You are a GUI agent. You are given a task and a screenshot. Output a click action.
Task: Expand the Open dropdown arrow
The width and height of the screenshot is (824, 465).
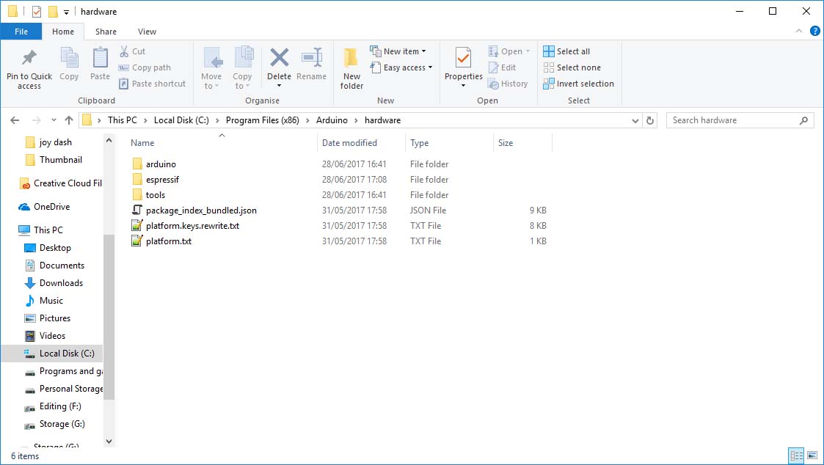(528, 51)
